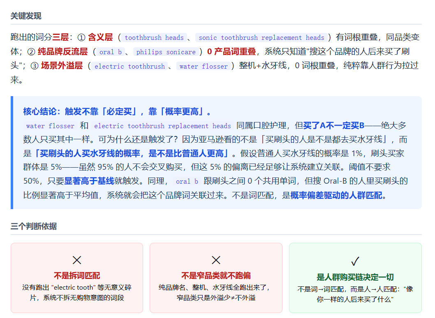Click the red '0 产品词重叠' text
The height and width of the screenshot is (318, 435).
click(231, 52)
